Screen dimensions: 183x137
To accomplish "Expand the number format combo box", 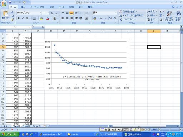I will point(116,13).
